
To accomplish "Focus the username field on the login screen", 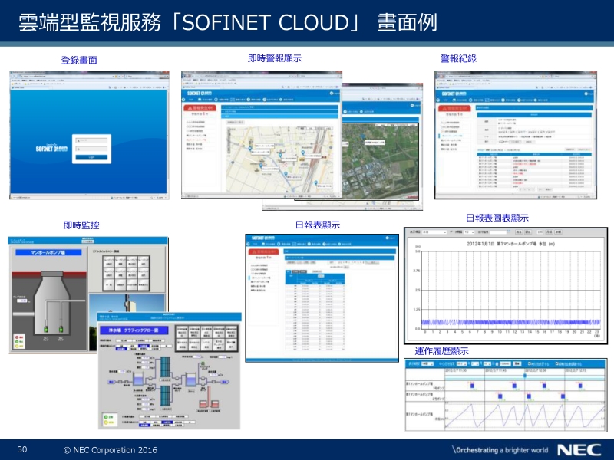I will pyautogui.click(x=91, y=140).
